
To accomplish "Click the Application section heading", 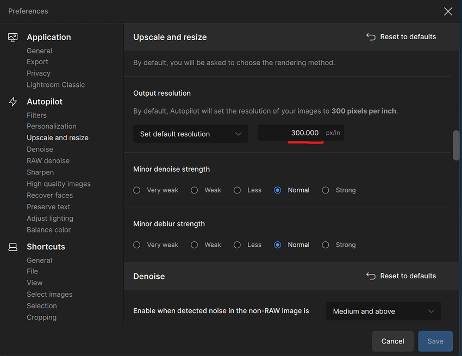I will [49, 37].
